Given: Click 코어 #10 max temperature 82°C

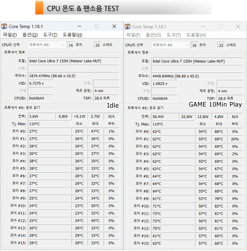Looking at the screenshot, I should (219, 206).
